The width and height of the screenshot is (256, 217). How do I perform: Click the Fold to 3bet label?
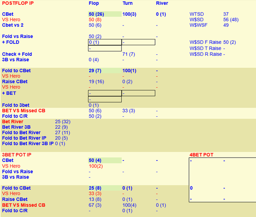tap(16, 105)
